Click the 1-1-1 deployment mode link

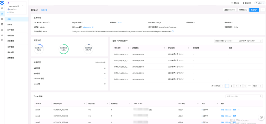(x=120, y=22)
